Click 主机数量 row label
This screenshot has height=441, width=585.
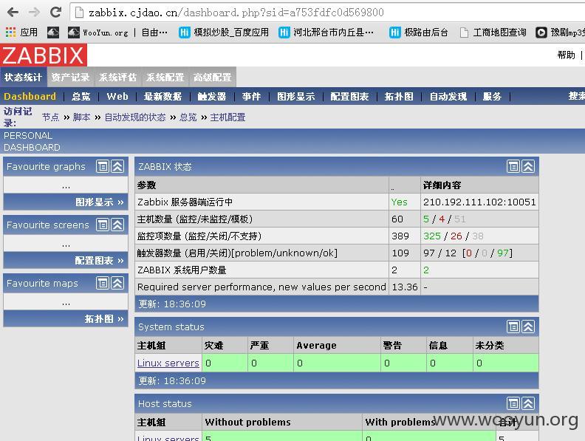pyautogui.click(x=195, y=219)
